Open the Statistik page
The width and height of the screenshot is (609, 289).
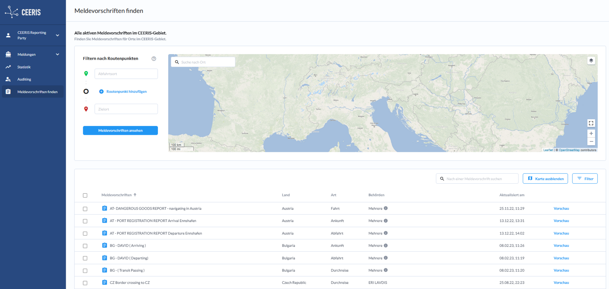tap(24, 67)
